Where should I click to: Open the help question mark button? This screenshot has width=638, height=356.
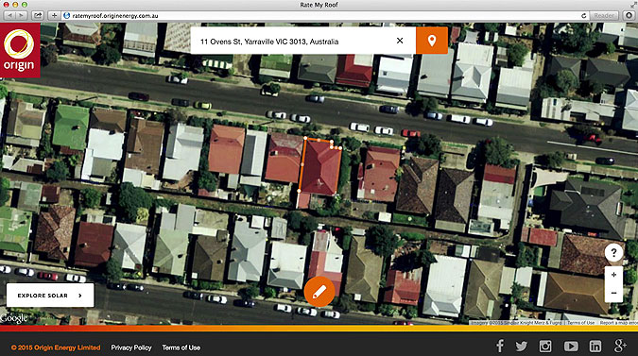(x=613, y=253)
